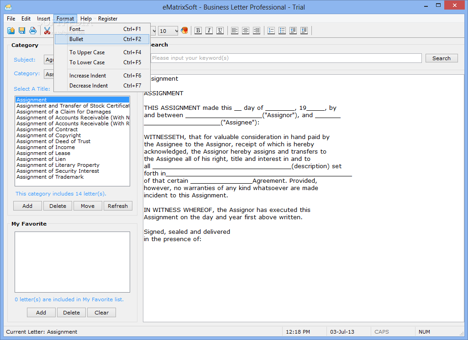Screen dimensions: 468x340
Task: Align text to the right
Action: (257, 31)
